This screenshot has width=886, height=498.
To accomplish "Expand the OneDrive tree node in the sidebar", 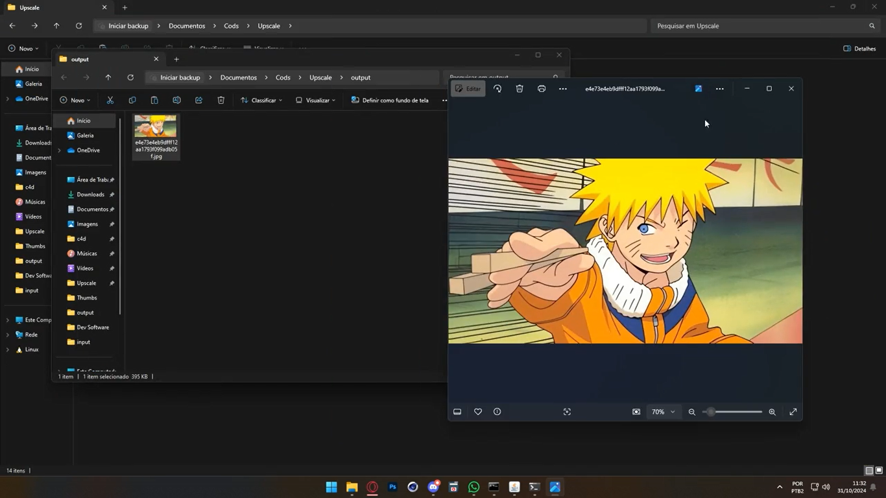I will click(x=60, y=150).
